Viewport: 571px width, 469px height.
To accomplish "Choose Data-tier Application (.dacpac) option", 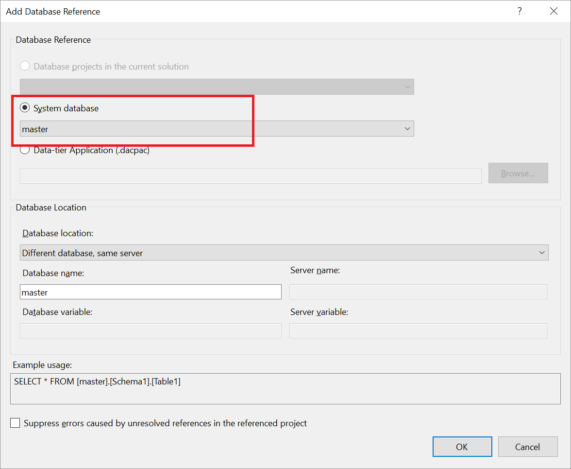I will [25, 150].
